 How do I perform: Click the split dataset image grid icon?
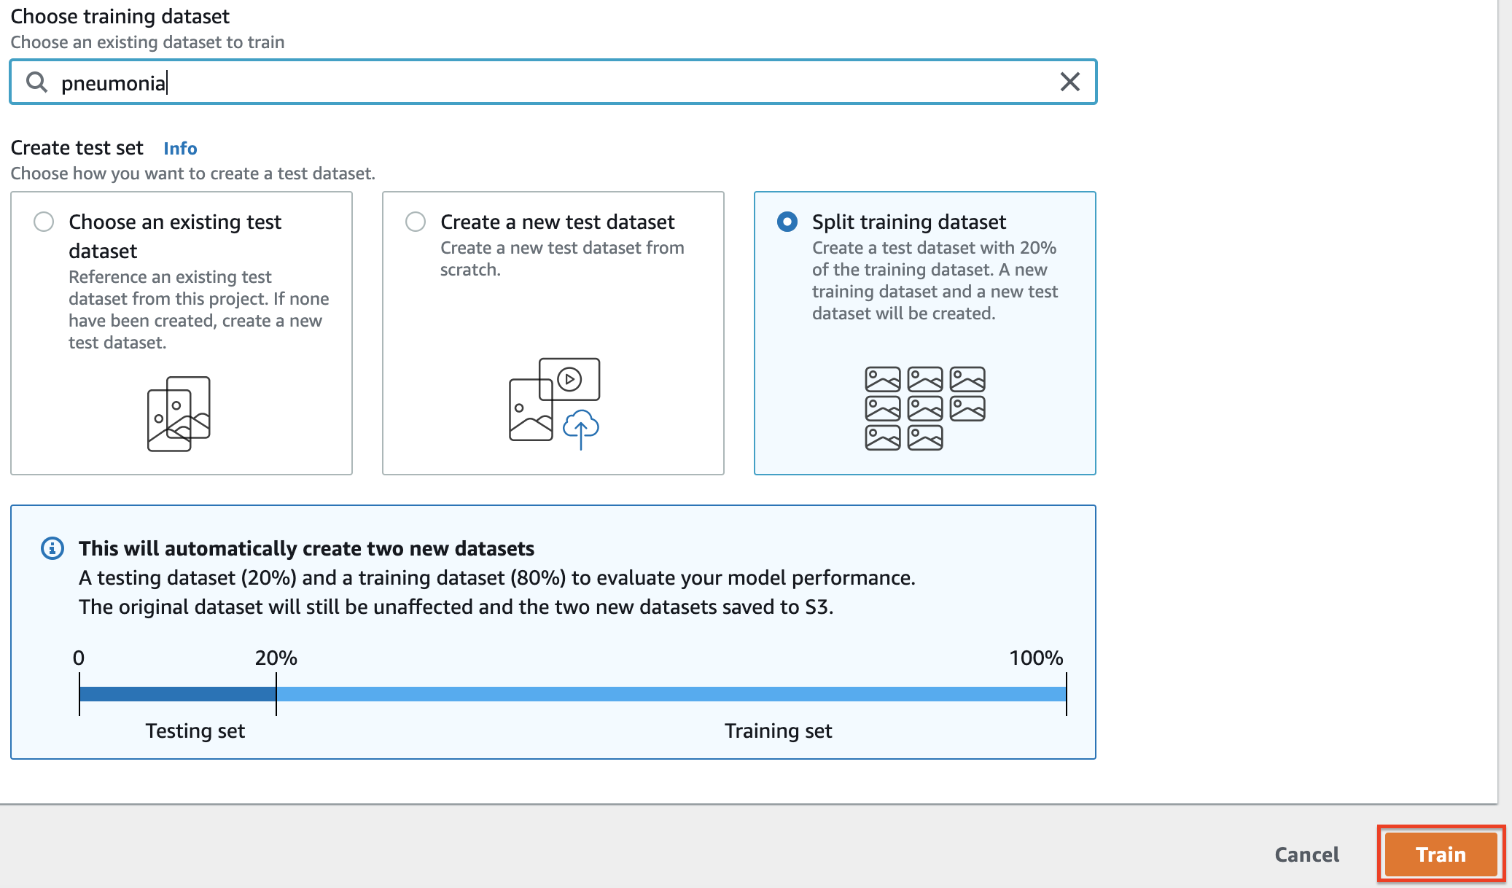[924, 408]
